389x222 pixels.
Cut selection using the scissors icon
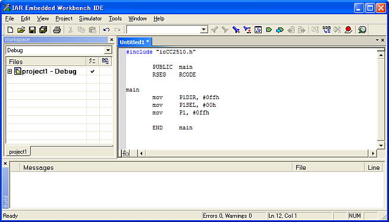click(70, 30)
